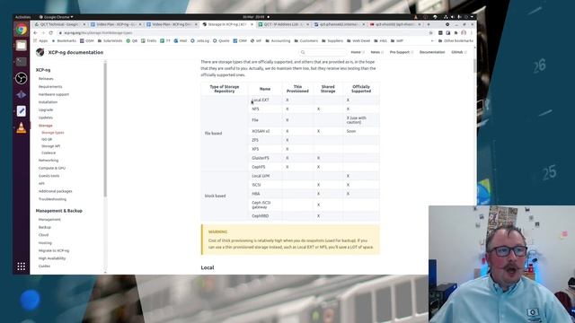Screen dimensions: 575x323
Task: Open Troubleshooting in the sidebar
Action: pos(52,199)
